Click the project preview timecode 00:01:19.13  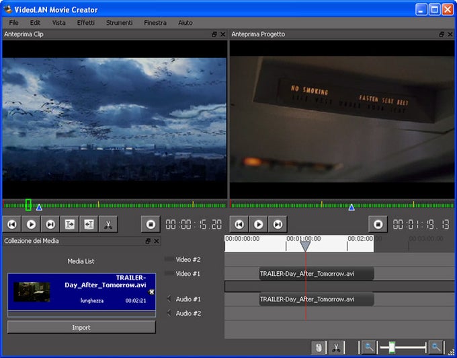421,224
